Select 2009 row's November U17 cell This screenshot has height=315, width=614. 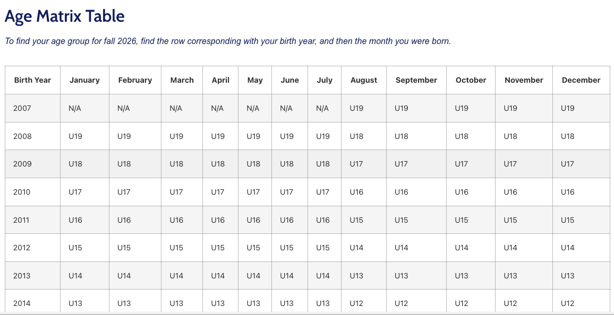coord(510,164)
